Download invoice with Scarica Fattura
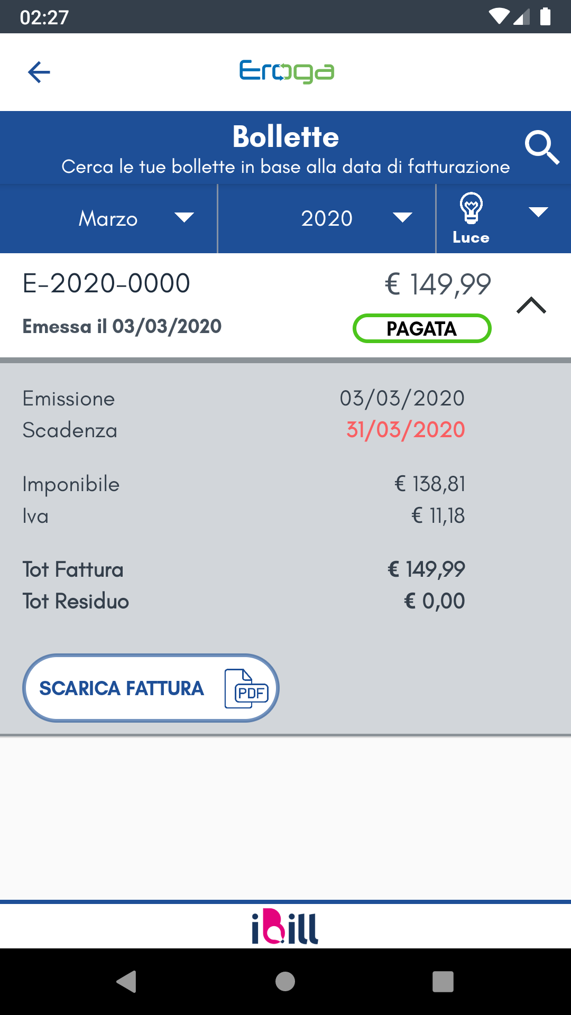Screen dimensions: 571x1015 [122, 688]
